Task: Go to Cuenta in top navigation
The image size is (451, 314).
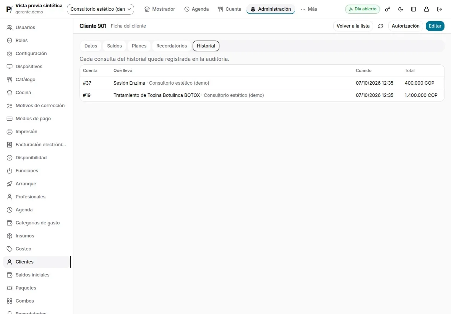Action: pos(230,9)
